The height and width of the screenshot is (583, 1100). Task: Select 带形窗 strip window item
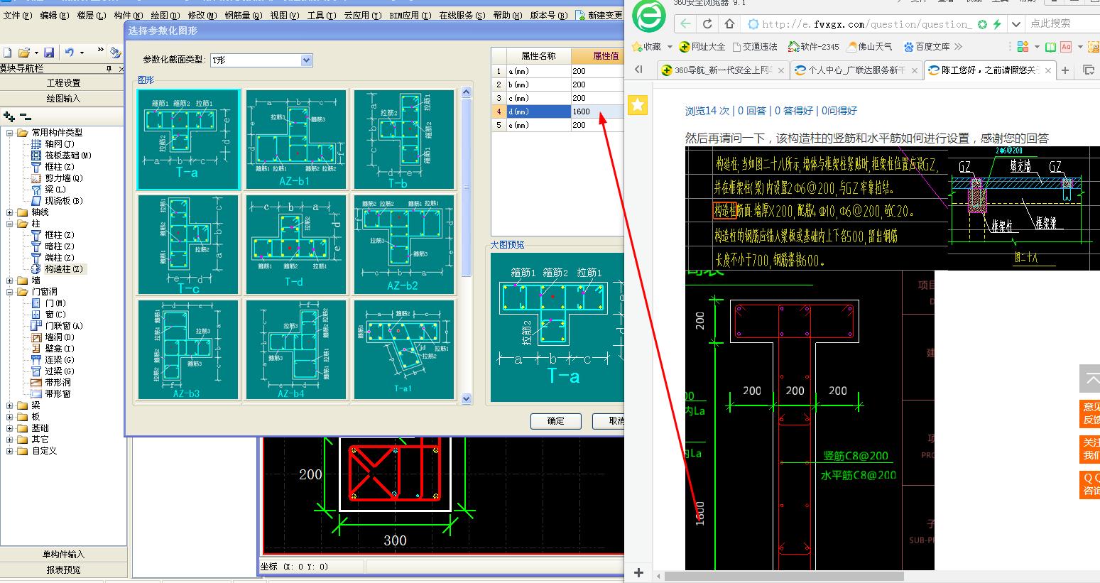point(58,394)
